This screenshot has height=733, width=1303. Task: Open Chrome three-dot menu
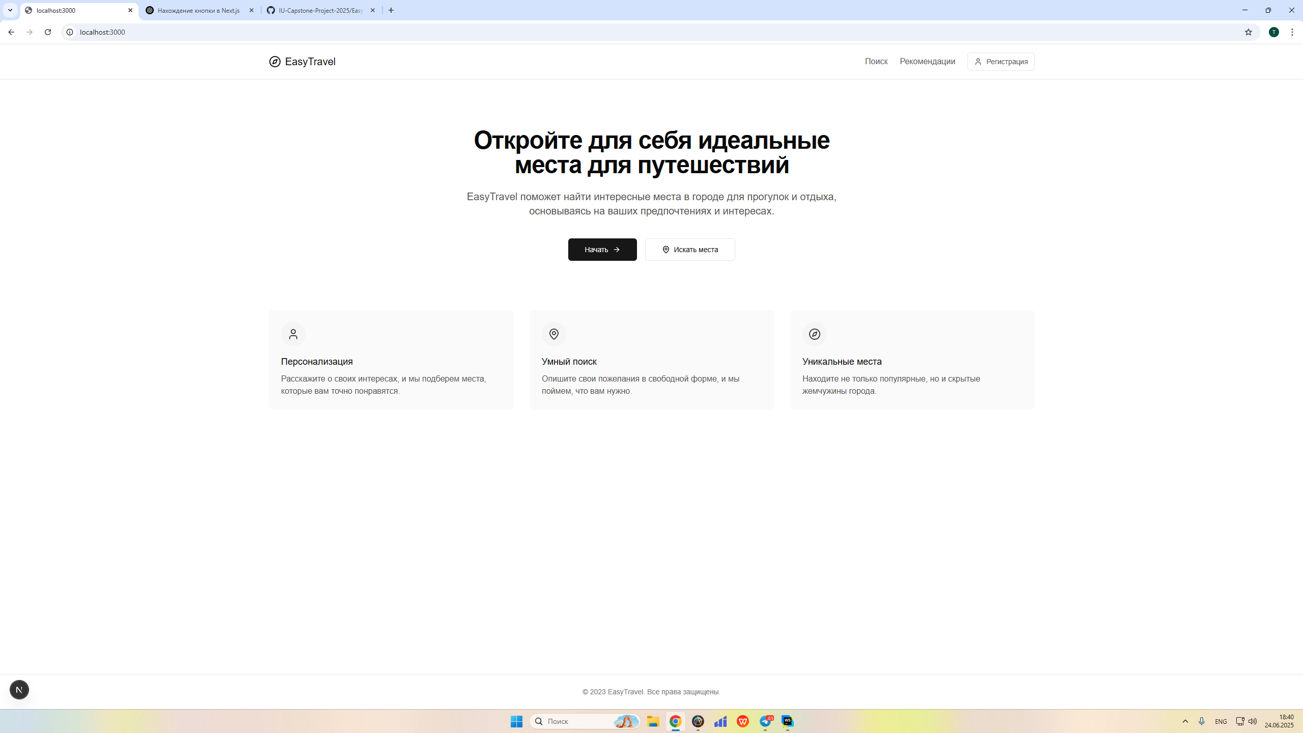1292,32
